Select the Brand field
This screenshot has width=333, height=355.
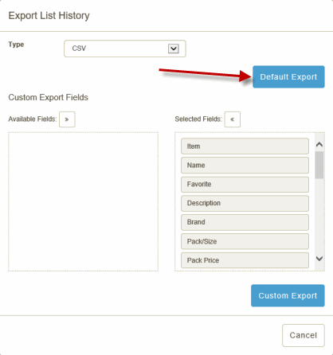(245, 222)
